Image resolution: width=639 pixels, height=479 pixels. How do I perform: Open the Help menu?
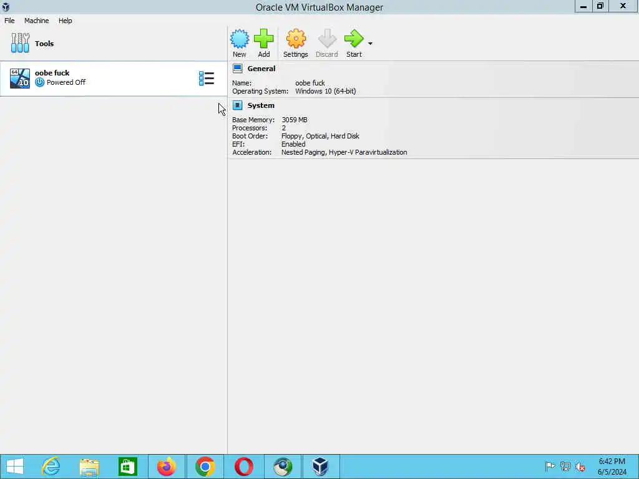65,21
